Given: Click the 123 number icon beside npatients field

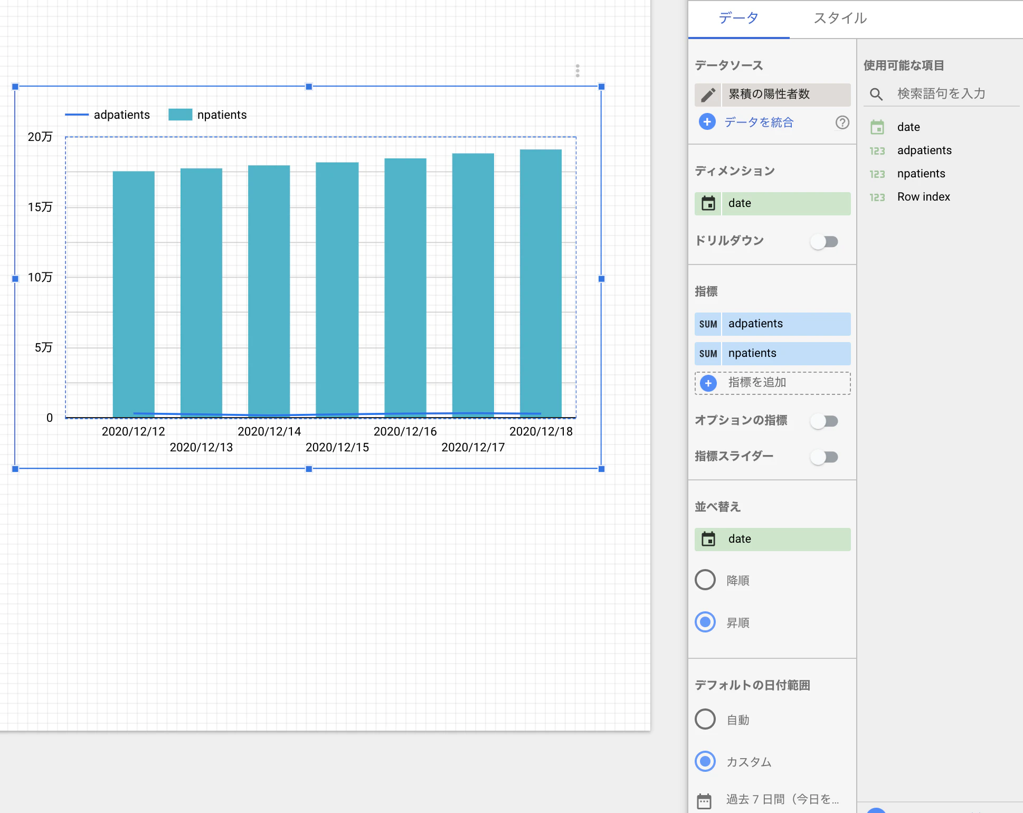Looking at the screenshot, I should [x=877, y=174].
